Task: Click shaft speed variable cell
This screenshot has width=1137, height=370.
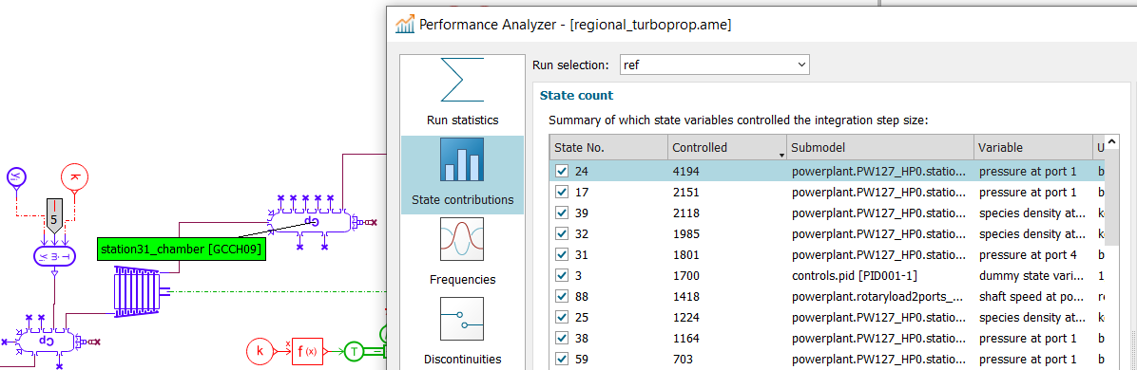Action: point(1031,297)
